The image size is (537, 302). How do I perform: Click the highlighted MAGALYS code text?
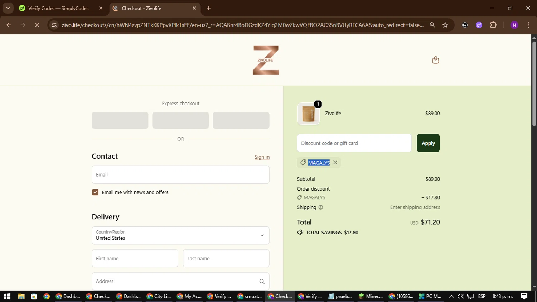coord(319,163)
